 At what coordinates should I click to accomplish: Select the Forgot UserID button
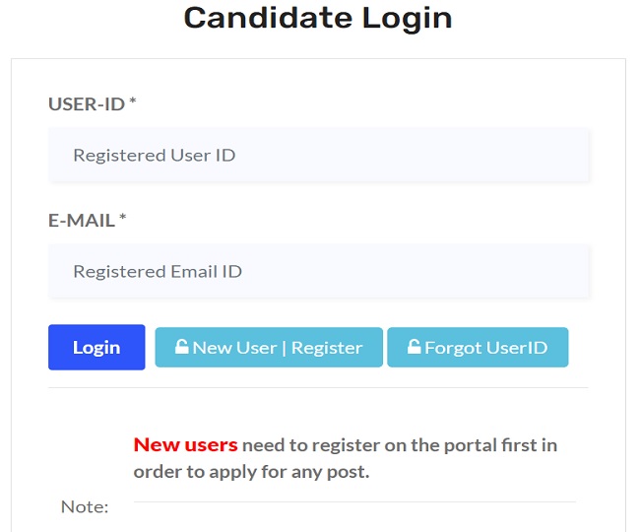(478, 348)
